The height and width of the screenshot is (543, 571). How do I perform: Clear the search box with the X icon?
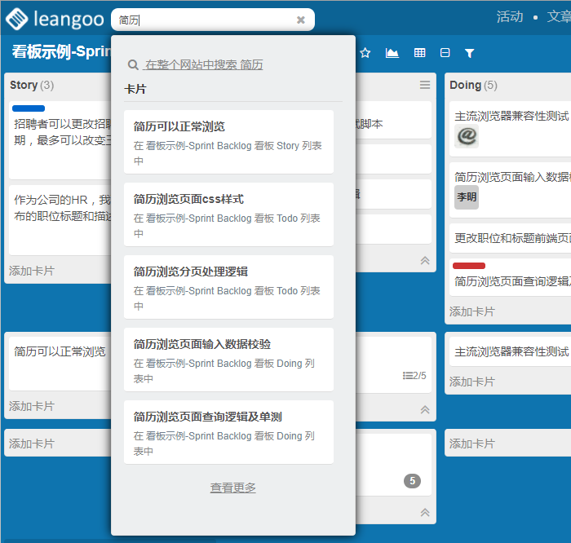(300, 20)
